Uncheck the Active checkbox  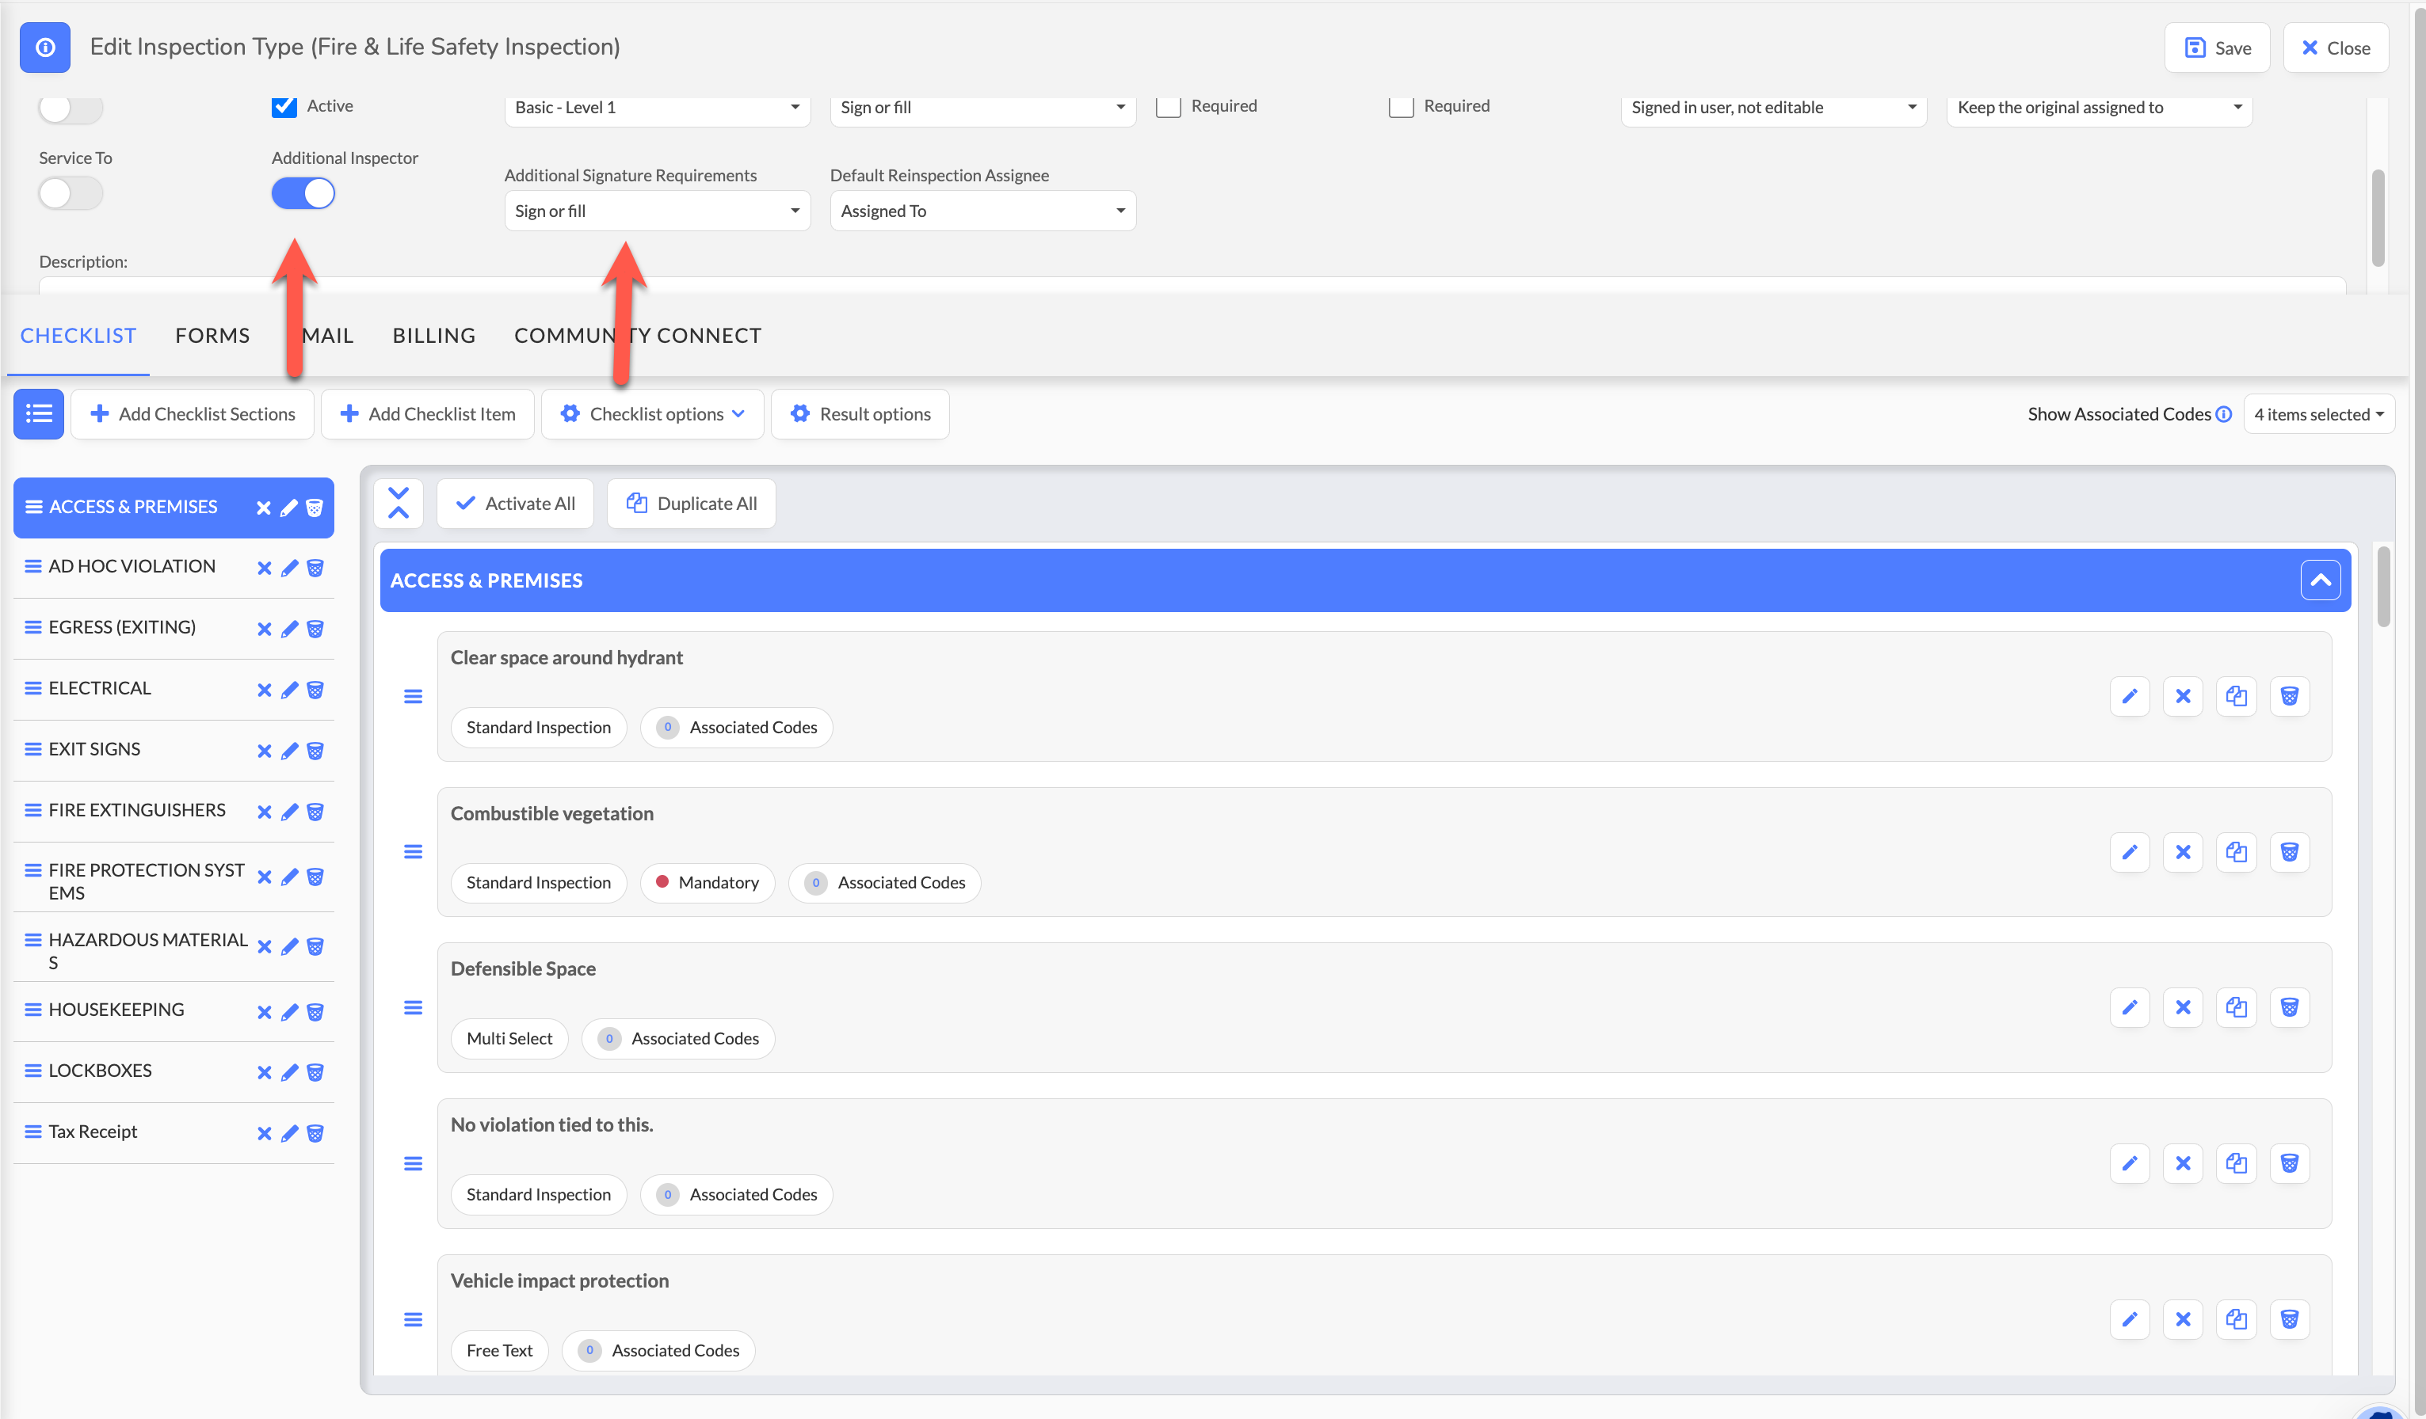coord(284,106)
